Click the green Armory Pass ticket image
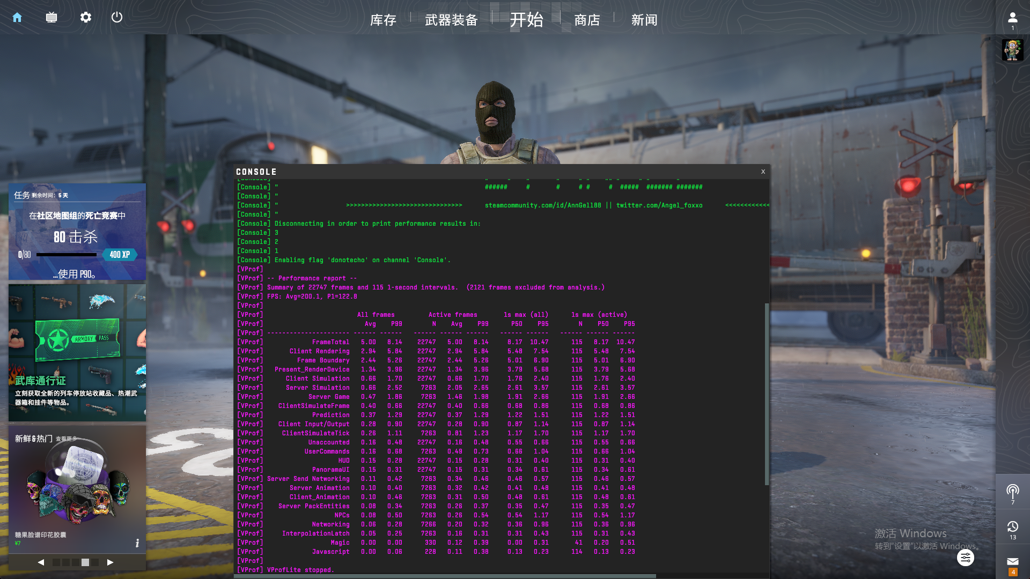This screenshot has width=1030, height=579. pos(77,339)
